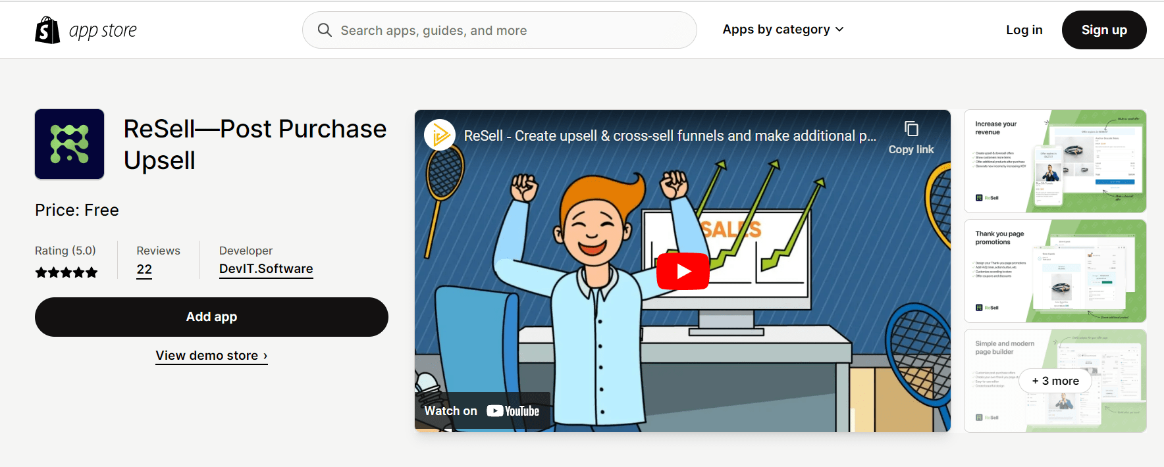1164x467 pixels.
Task: Click the ReSell channel avatar on video
Action: (x=440, y=135)
